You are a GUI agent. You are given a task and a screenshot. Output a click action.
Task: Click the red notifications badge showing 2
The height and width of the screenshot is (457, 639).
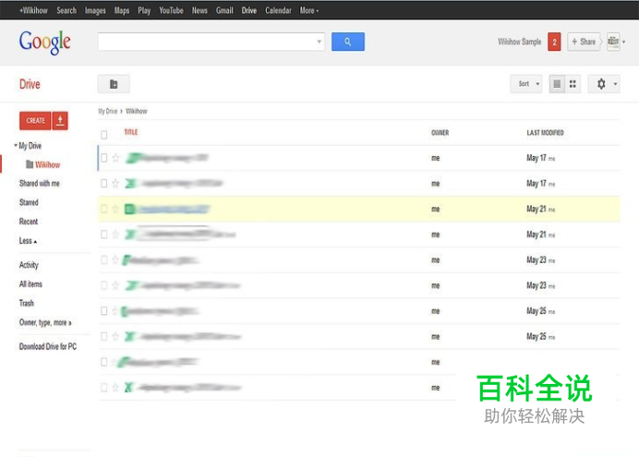click(554, 42)
